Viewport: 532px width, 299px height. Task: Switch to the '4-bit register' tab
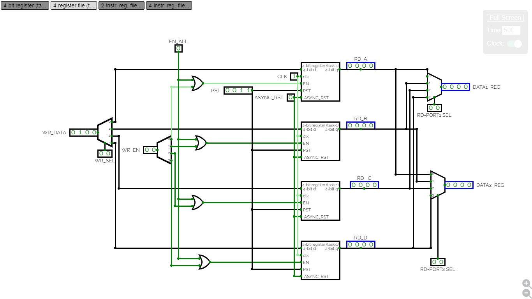click(x=25, y=5)
